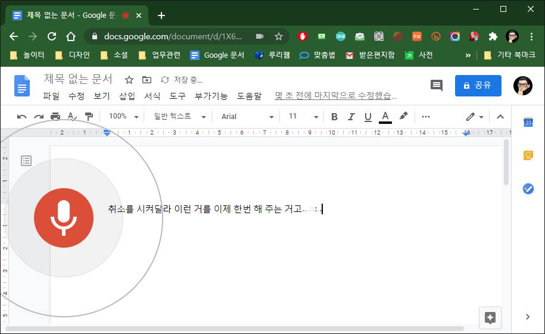Open the Keep notes side panel icon
Viewport: 545px width, 334px height.
click(x=528, y=155)
